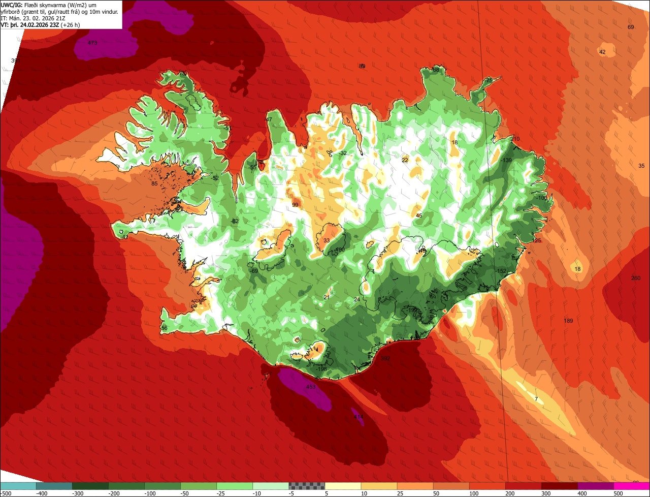
Task: Click the value -139 in the east
Action: [x=506, y=160]
